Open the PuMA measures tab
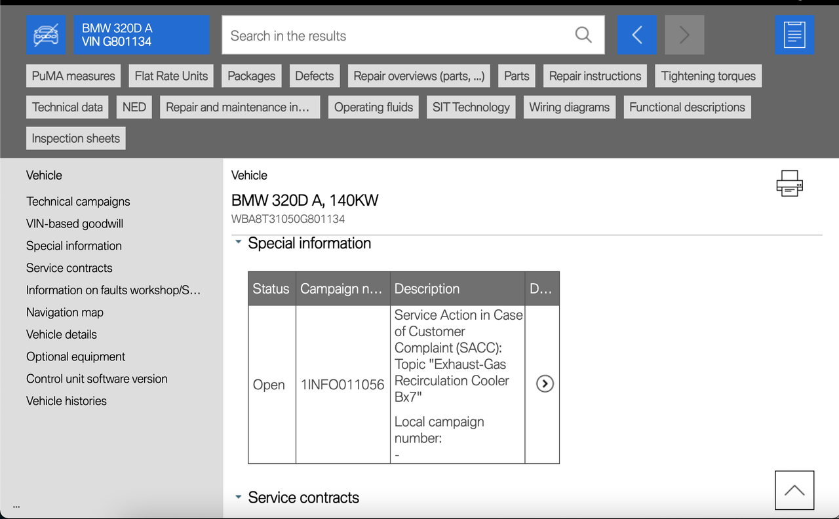 tap(73, 76)
